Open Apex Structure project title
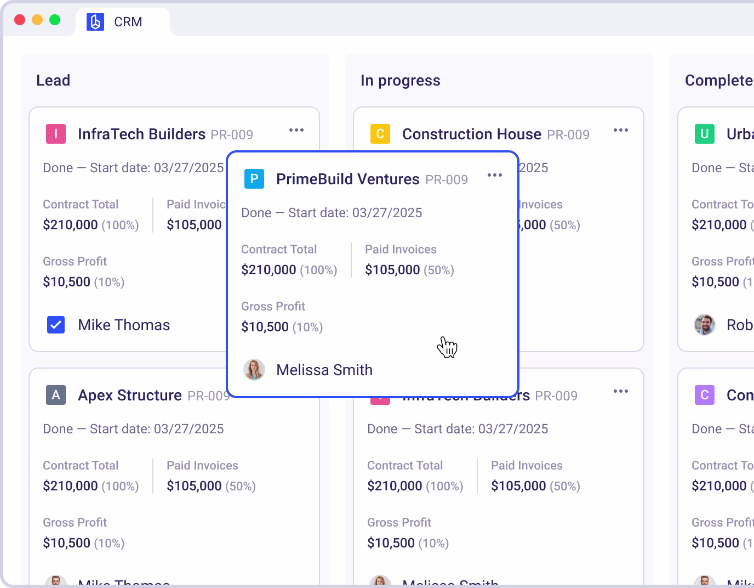Image resolution: width=754 pixels, height=588 pixels. point(130,395)
